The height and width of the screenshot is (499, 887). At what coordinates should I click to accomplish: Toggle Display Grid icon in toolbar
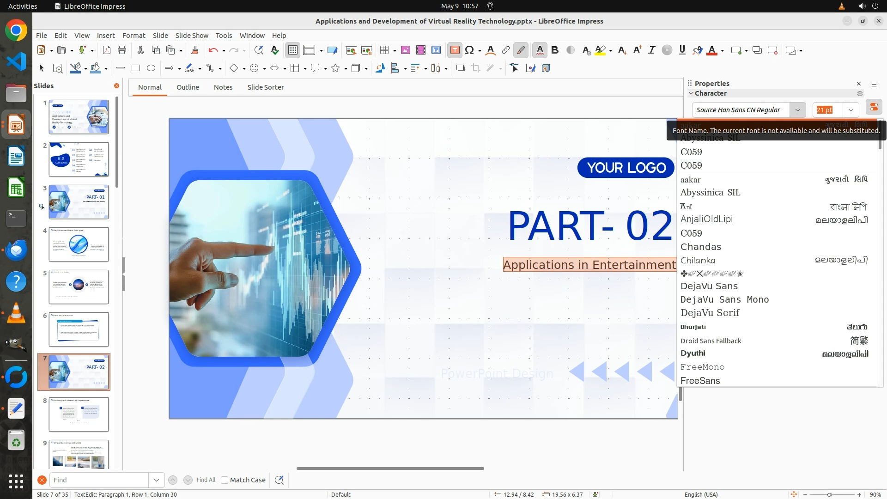[x=293, y=50]
